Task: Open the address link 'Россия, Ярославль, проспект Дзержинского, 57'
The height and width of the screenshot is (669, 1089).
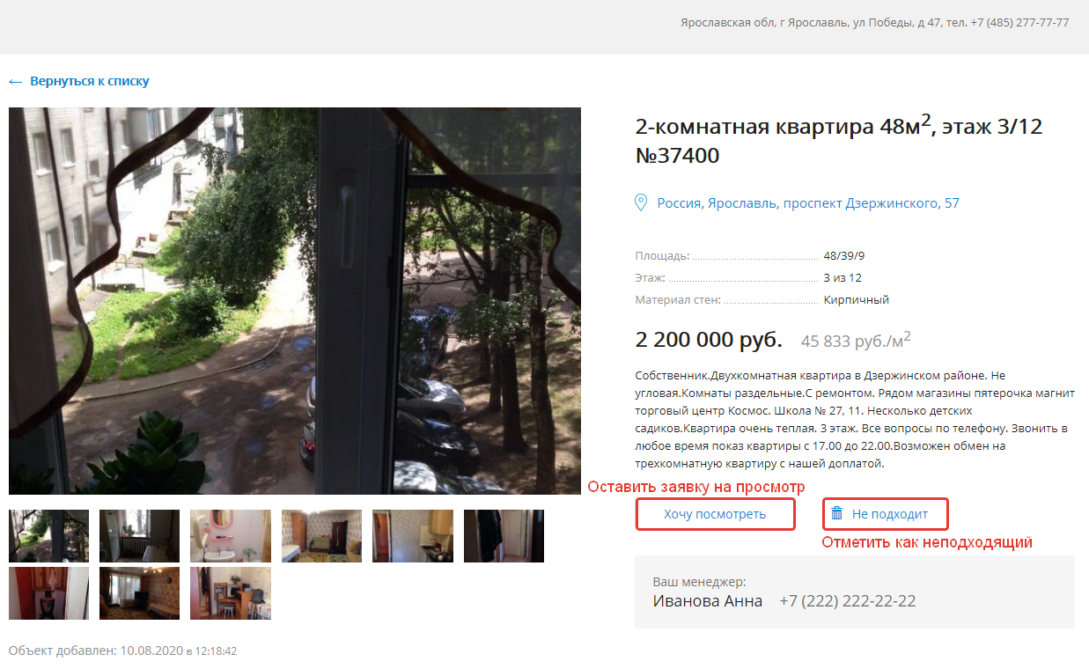Action: [x=808, y=203]
